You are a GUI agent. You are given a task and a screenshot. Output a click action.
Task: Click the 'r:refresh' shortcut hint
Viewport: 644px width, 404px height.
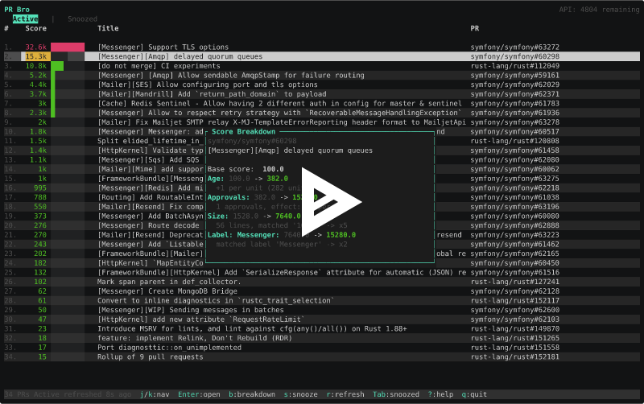pos(345,394)
